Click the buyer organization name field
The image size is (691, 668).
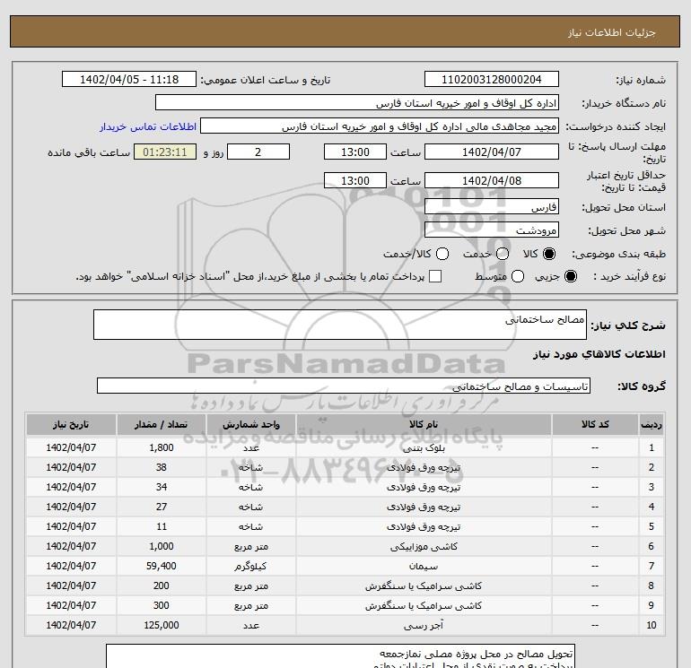[x=357, y=102]
